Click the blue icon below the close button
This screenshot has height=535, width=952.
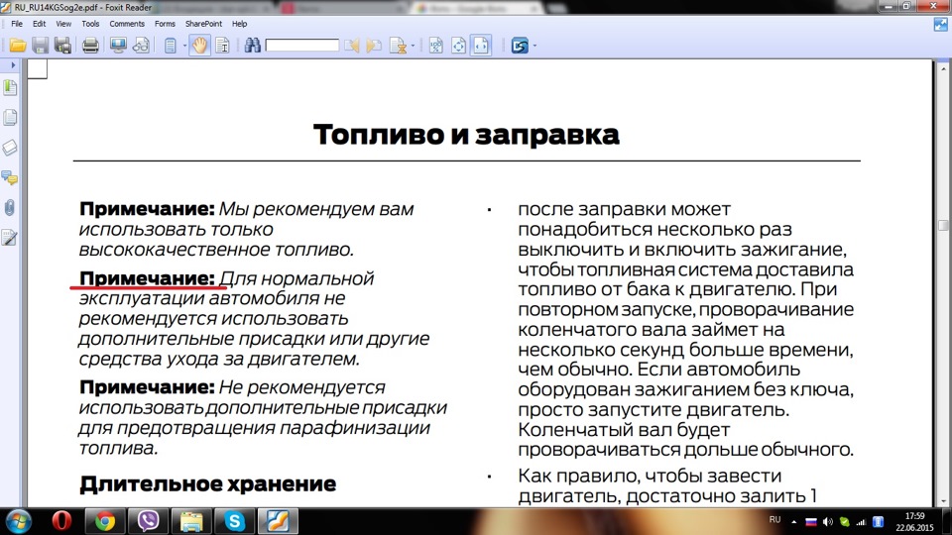[x=940, y=24]
